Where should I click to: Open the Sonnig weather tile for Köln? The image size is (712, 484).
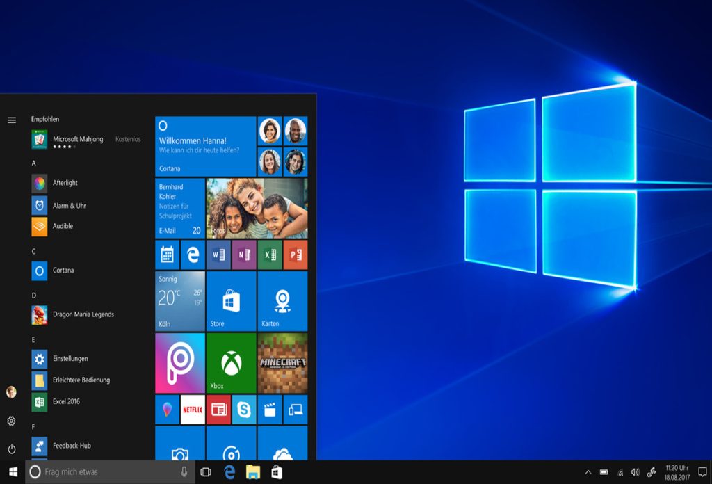click(180, 301)
